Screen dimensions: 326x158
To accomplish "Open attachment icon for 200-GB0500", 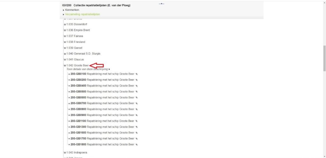I will (137, 92).
